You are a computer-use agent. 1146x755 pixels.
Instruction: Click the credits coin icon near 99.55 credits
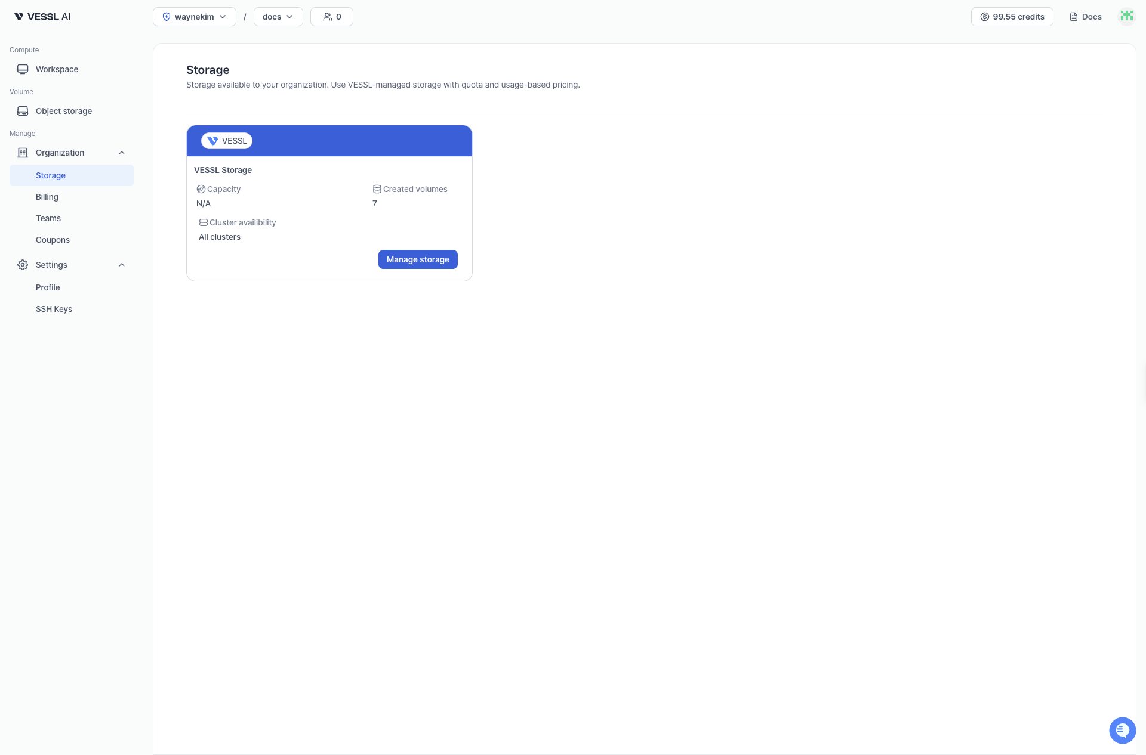click(984, 17)
